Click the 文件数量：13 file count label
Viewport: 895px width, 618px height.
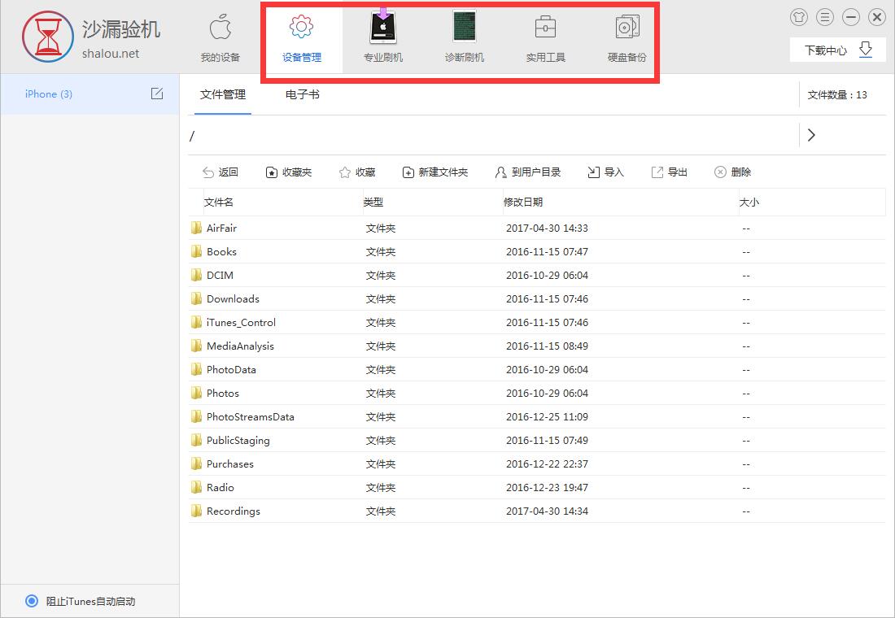point(837,94)
